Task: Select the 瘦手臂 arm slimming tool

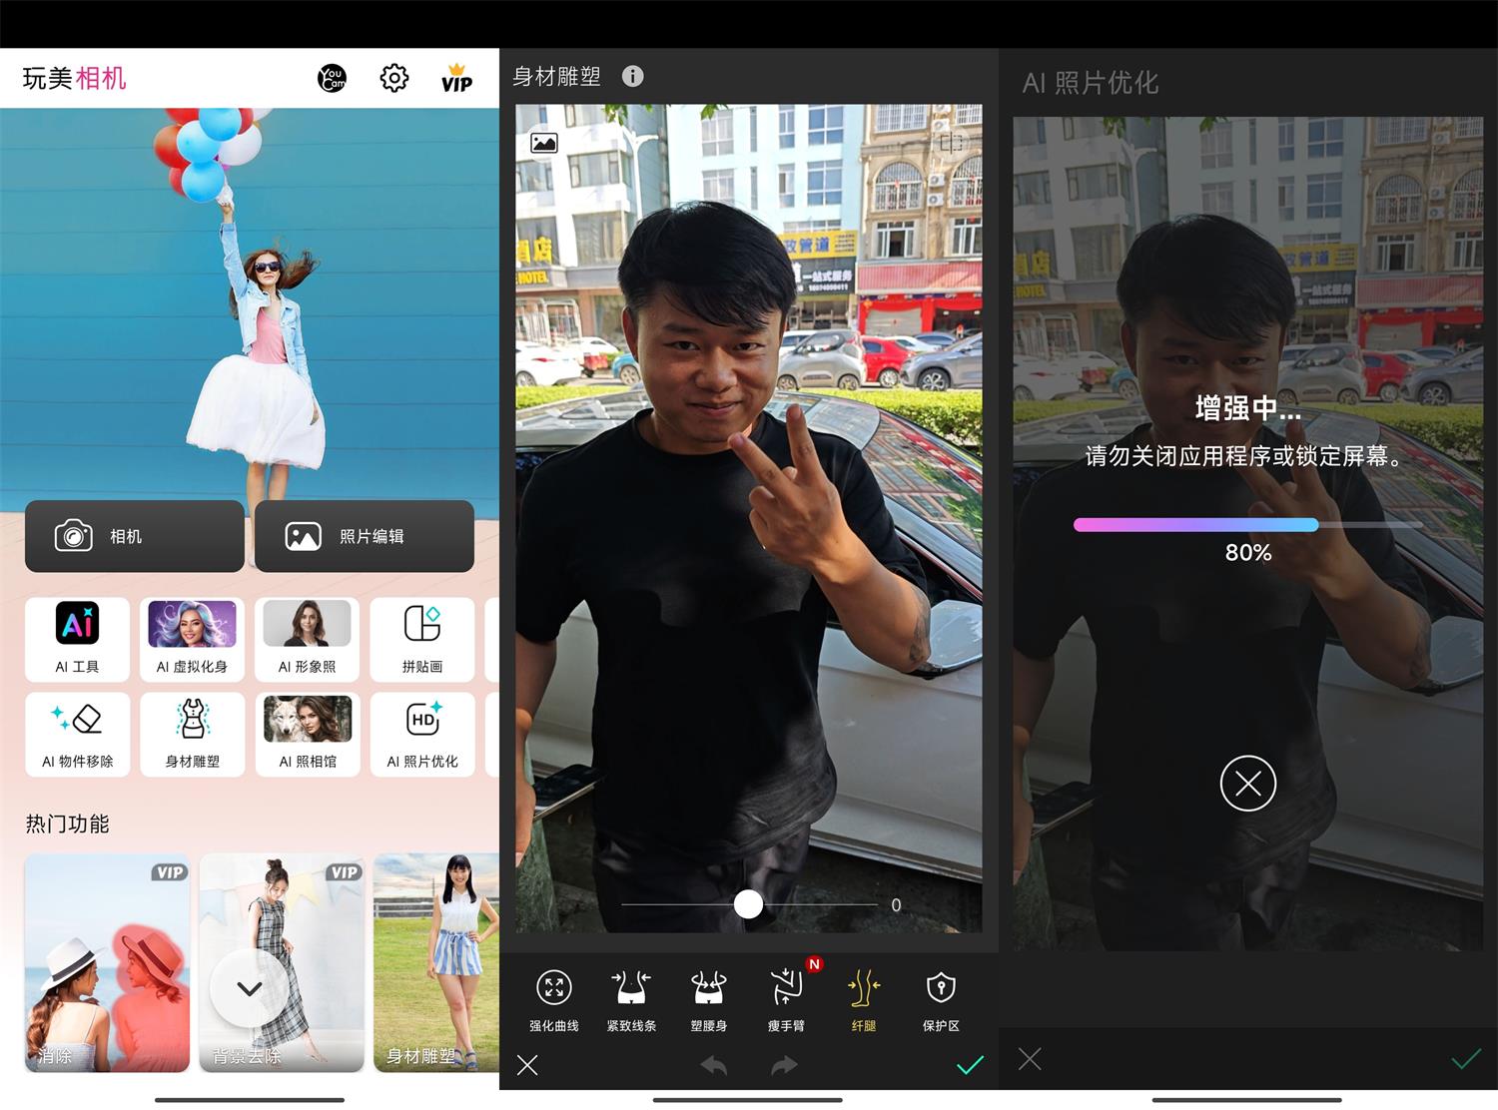Action: coord(786,999)
